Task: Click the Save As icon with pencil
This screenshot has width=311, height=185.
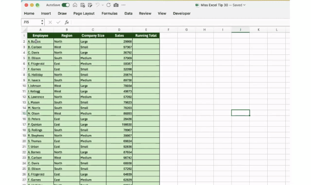Action: 90,5
